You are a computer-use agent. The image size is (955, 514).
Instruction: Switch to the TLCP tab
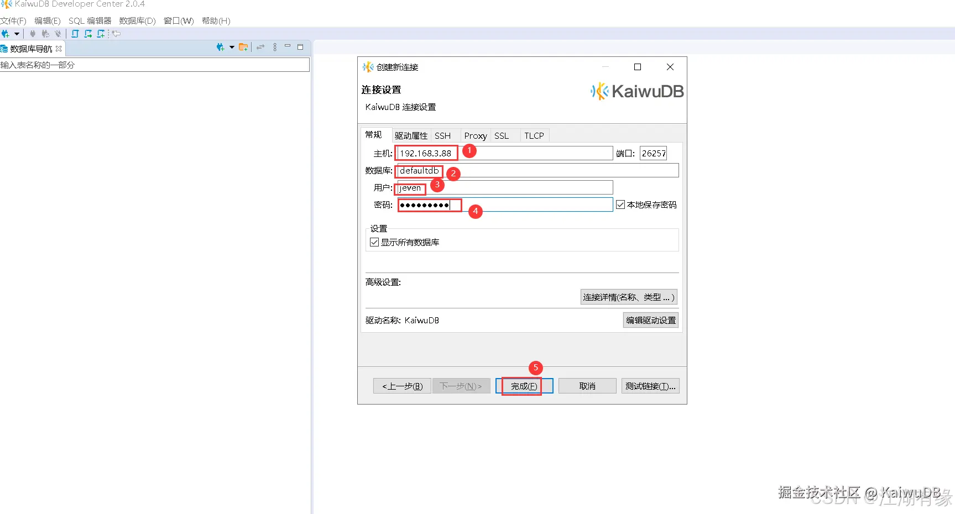click(534, 136)
